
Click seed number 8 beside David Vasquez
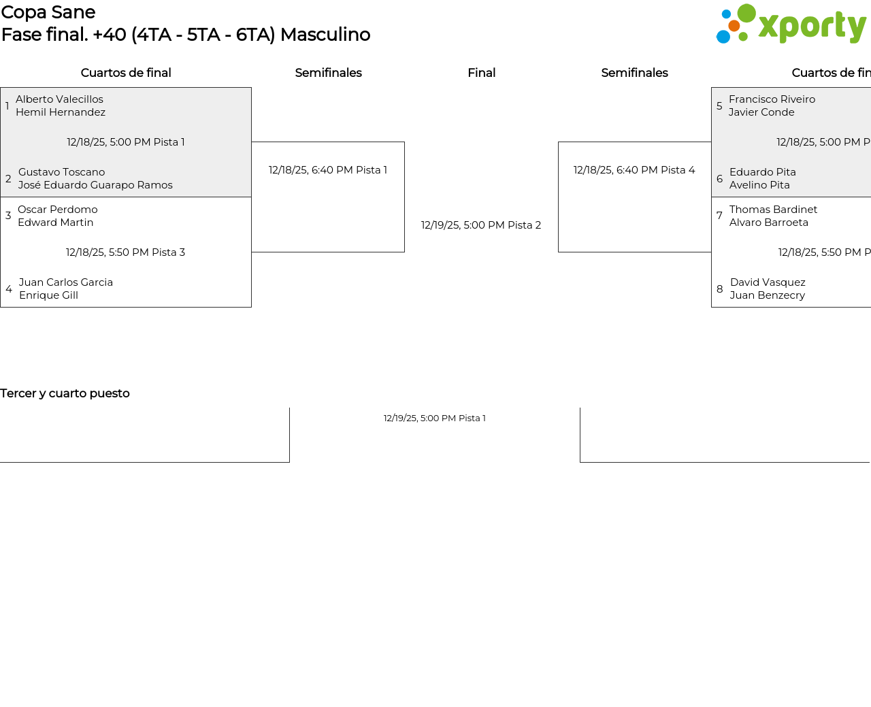pos(720,289)
